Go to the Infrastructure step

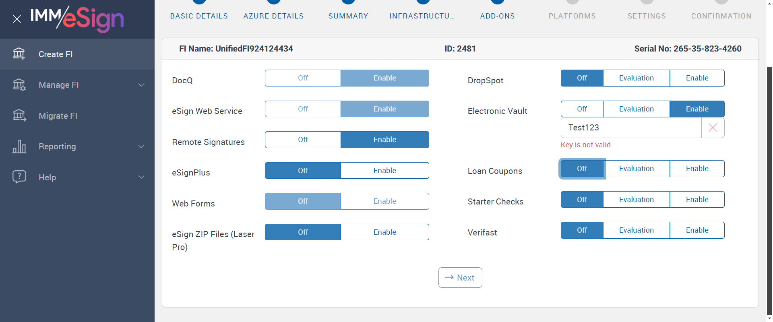422,16
